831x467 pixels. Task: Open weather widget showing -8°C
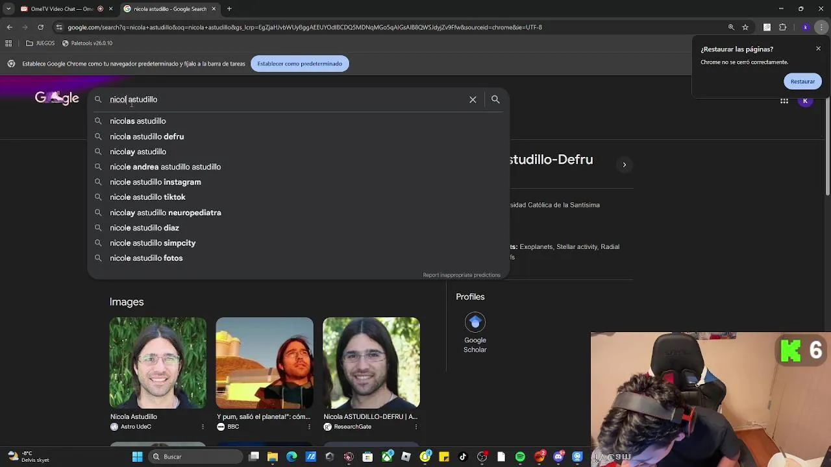click(29, 457)
